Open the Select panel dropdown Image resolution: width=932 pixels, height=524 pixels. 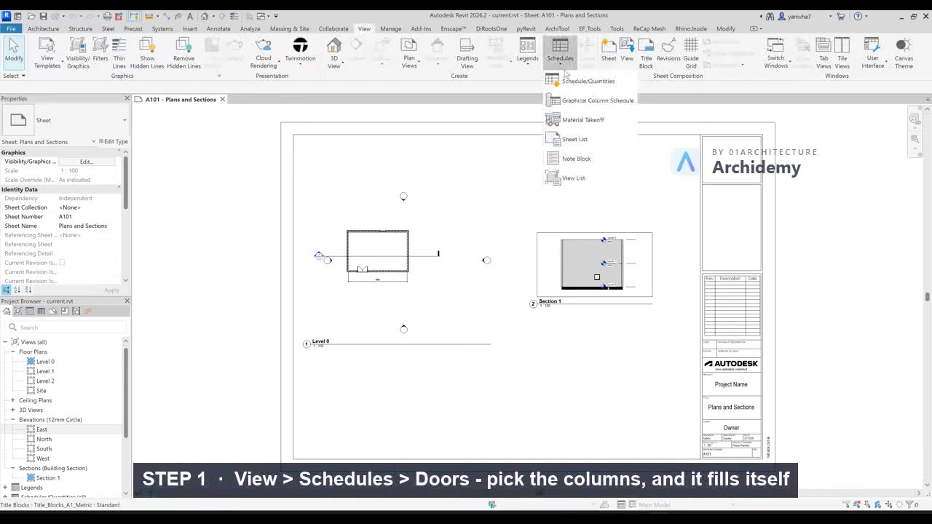point(14,76)
